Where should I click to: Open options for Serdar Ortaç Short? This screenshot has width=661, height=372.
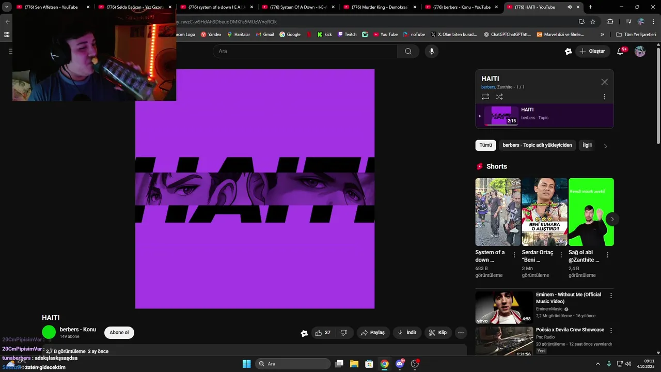pyautogui.click(x=561, y=255)
